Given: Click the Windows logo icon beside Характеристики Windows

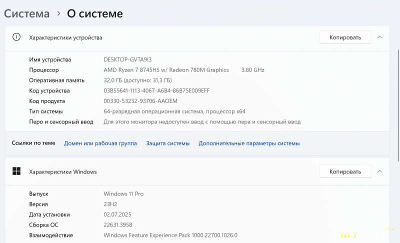Looking at the screenshot, I should [x=16, y=171].
